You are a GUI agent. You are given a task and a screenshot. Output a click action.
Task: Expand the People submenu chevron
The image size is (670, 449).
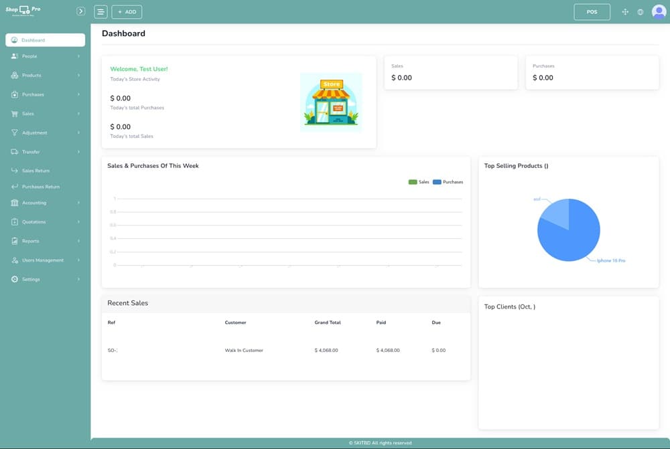(x=78, y=56)
